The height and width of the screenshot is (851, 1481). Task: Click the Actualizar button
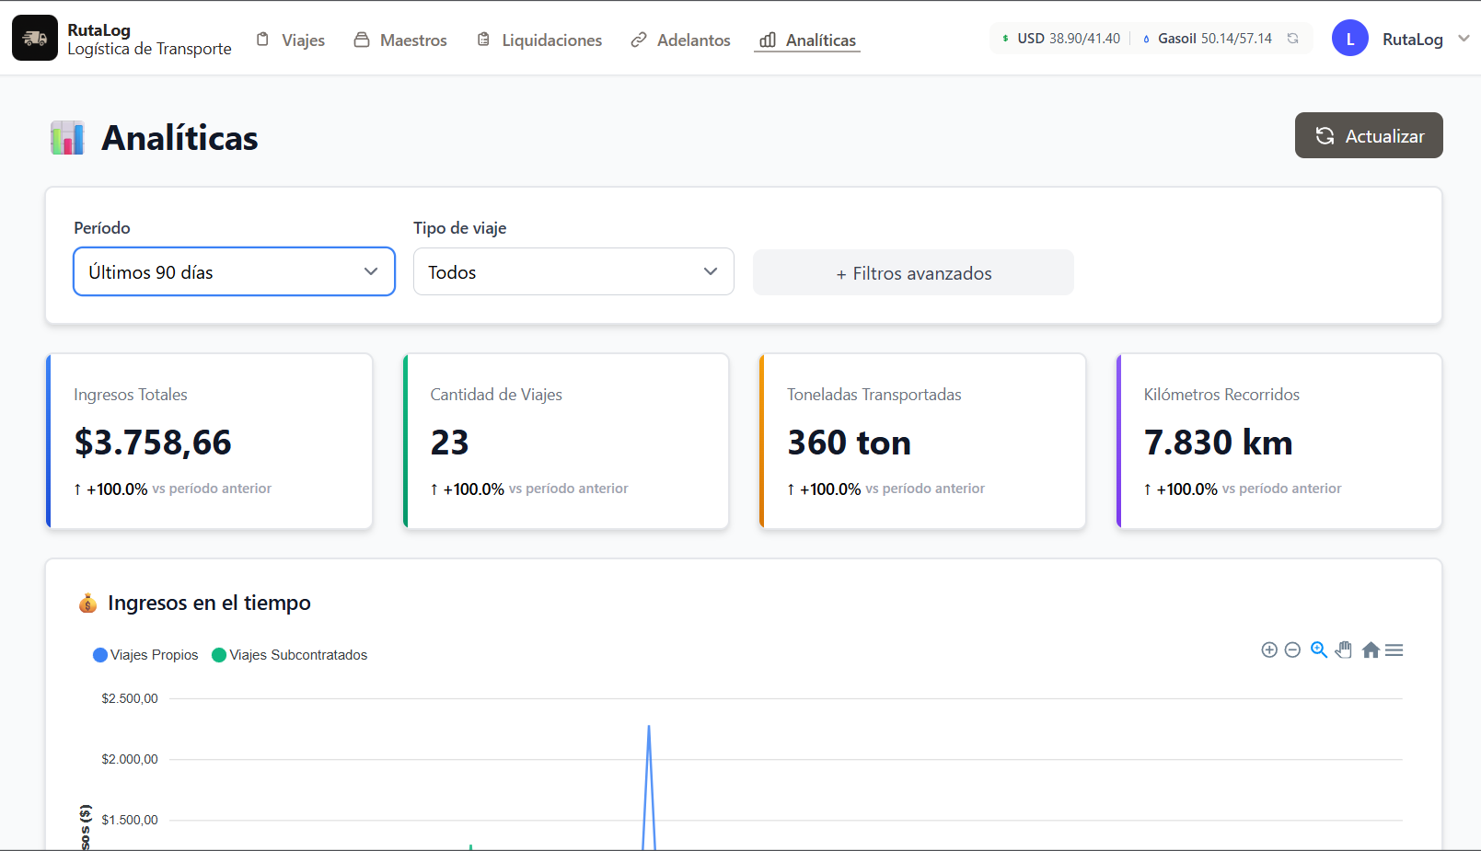click(1369, 135)
